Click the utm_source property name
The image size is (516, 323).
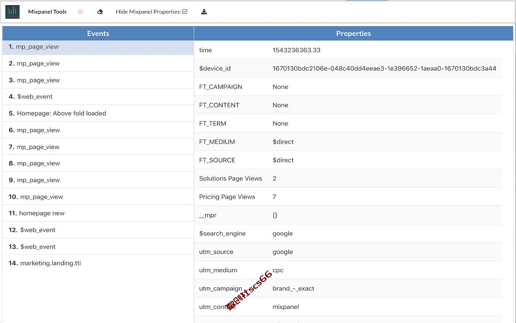pos(216,252)
